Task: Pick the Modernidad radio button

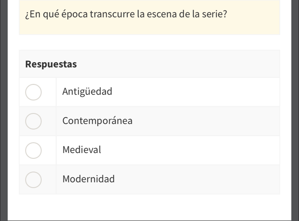Action: coord(33,179)
